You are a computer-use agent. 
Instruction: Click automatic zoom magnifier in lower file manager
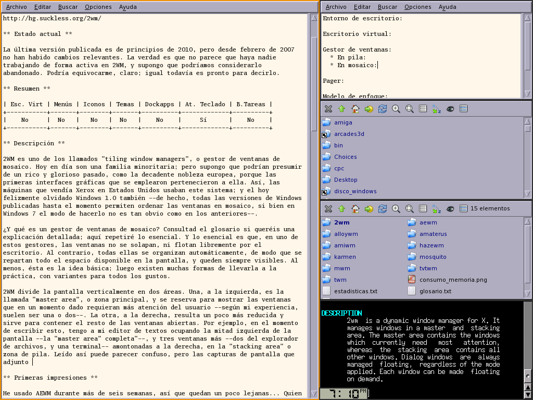(x=410, y=208)
